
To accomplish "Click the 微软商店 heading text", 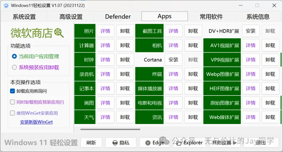I will pos(32,33).
